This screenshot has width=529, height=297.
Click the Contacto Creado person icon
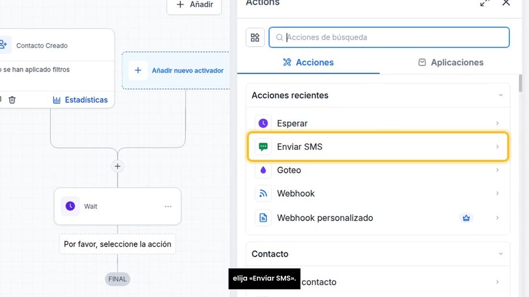[x=3, y=45]
